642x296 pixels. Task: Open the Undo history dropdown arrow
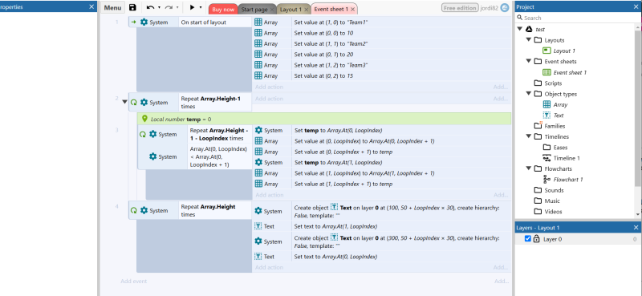(x=159, y=7)
